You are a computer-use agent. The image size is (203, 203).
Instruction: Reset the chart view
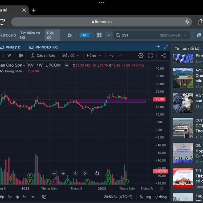click(x=97, y=173)
